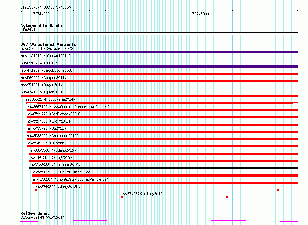Open the nsv569970 (Cooper2011) variant label
The height and width of the screenshot is (225, 308).
coord(44,78)
